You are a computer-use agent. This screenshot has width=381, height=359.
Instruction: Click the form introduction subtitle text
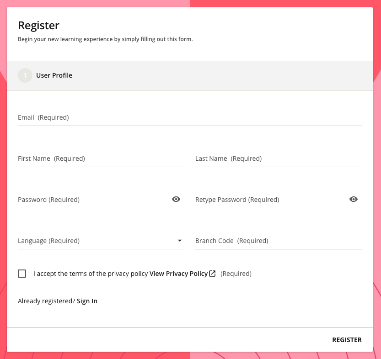pos(105,39)
